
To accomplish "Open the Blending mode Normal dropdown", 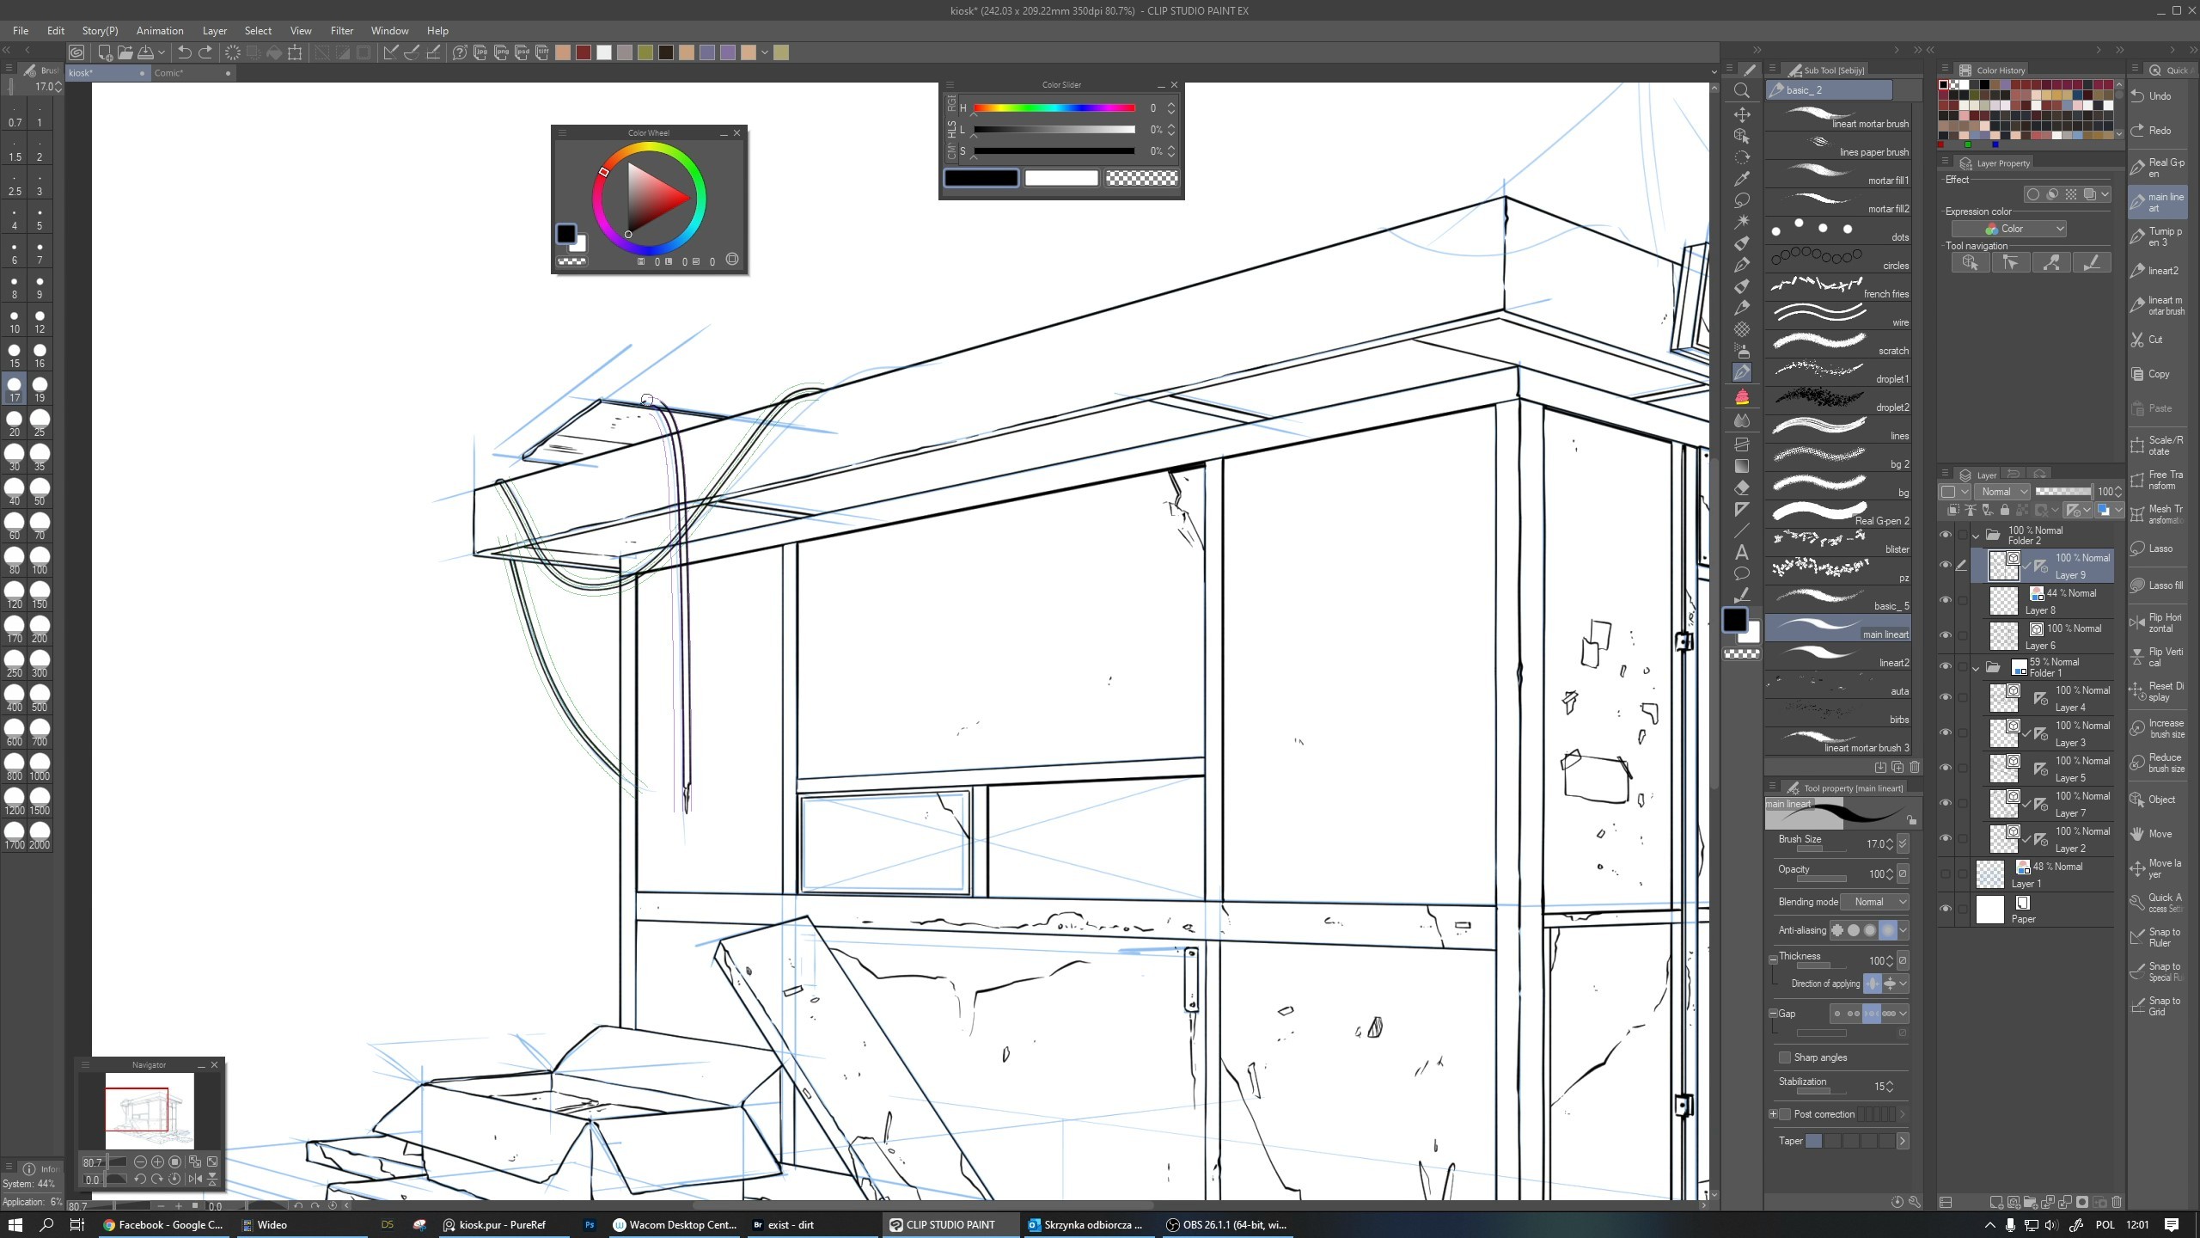I will (1875, 902).
